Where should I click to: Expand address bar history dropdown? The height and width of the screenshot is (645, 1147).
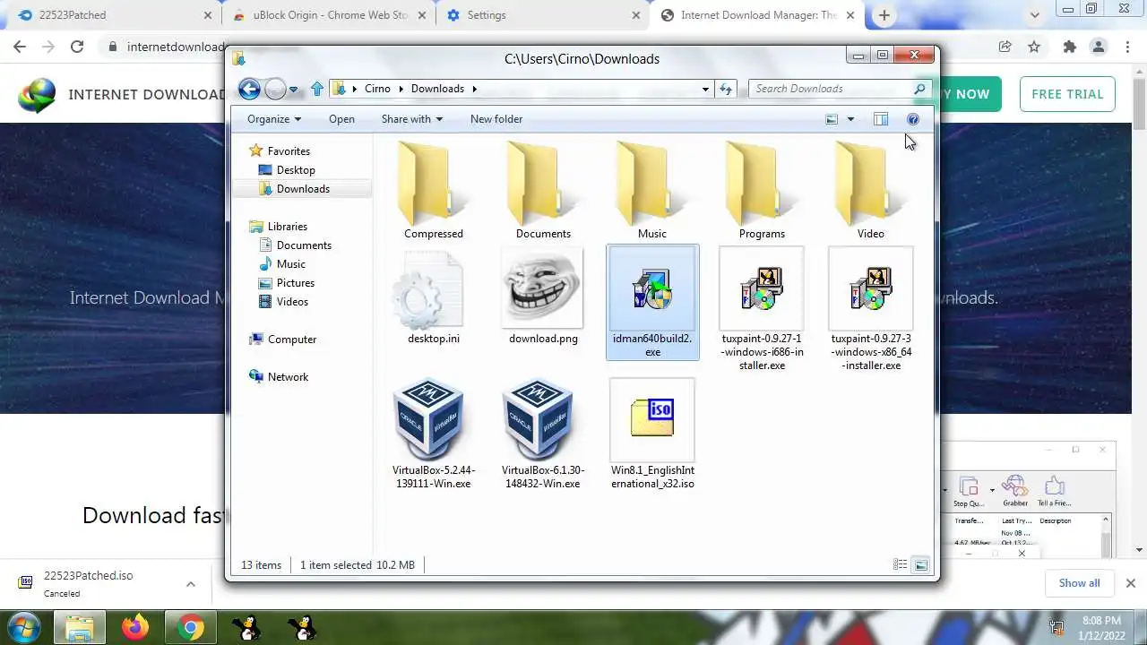pyautogui.click(x=705, y=89)
